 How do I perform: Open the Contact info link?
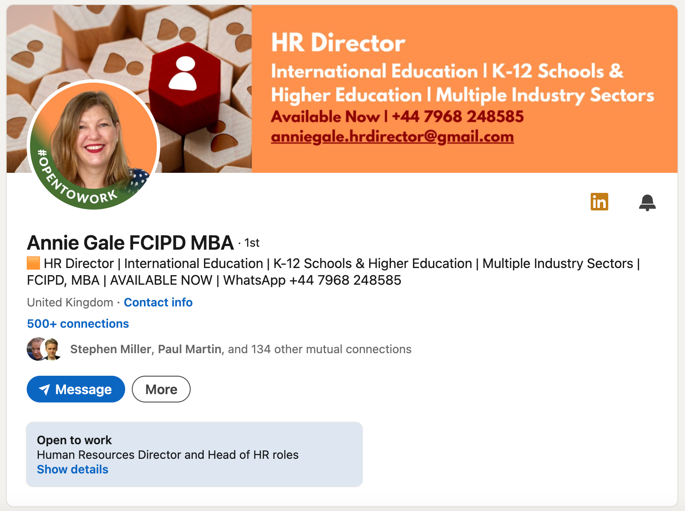158,302
